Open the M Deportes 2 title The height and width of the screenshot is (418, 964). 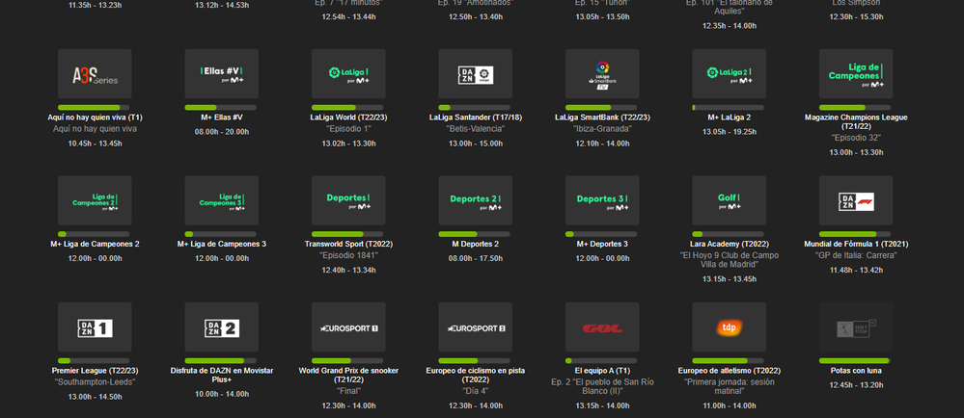pyautogui.click(x=475, y=244)
